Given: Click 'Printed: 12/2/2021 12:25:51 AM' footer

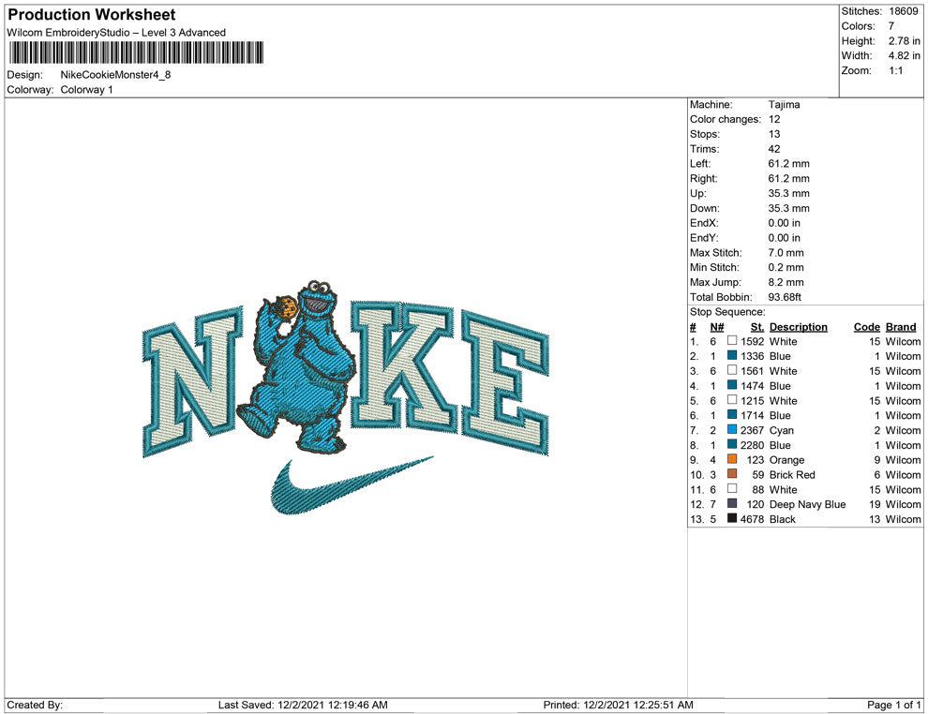Looking at the screenshot, I should click(618, 705).
